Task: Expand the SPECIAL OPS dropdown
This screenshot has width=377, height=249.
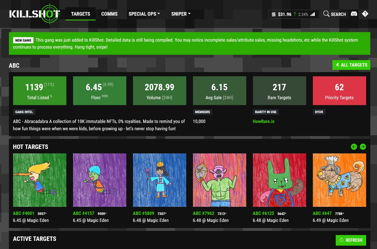Action: pyautogui.click(x=144, y=14)
